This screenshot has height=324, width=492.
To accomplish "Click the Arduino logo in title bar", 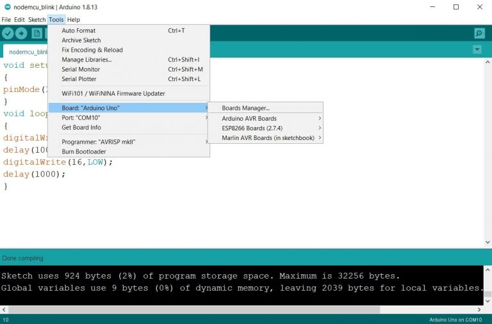I will click(x=6, y=6).
